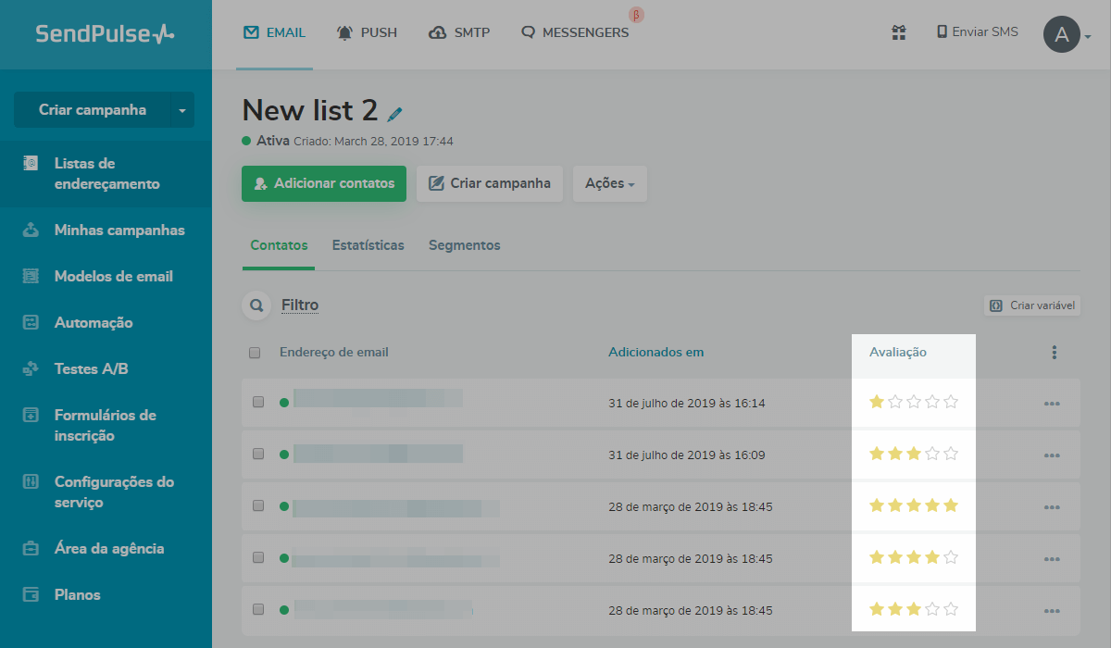Tick checkbox for the last contact row
1111x648 pixels.
pyautogui.click(x=258, y=609)
